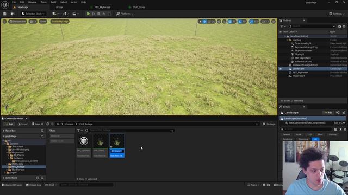Open the Build menu
Viewport: 348px width, 195px height.
(x=53, y=2)
